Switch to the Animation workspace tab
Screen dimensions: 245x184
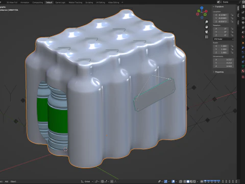tap(24, 3)
